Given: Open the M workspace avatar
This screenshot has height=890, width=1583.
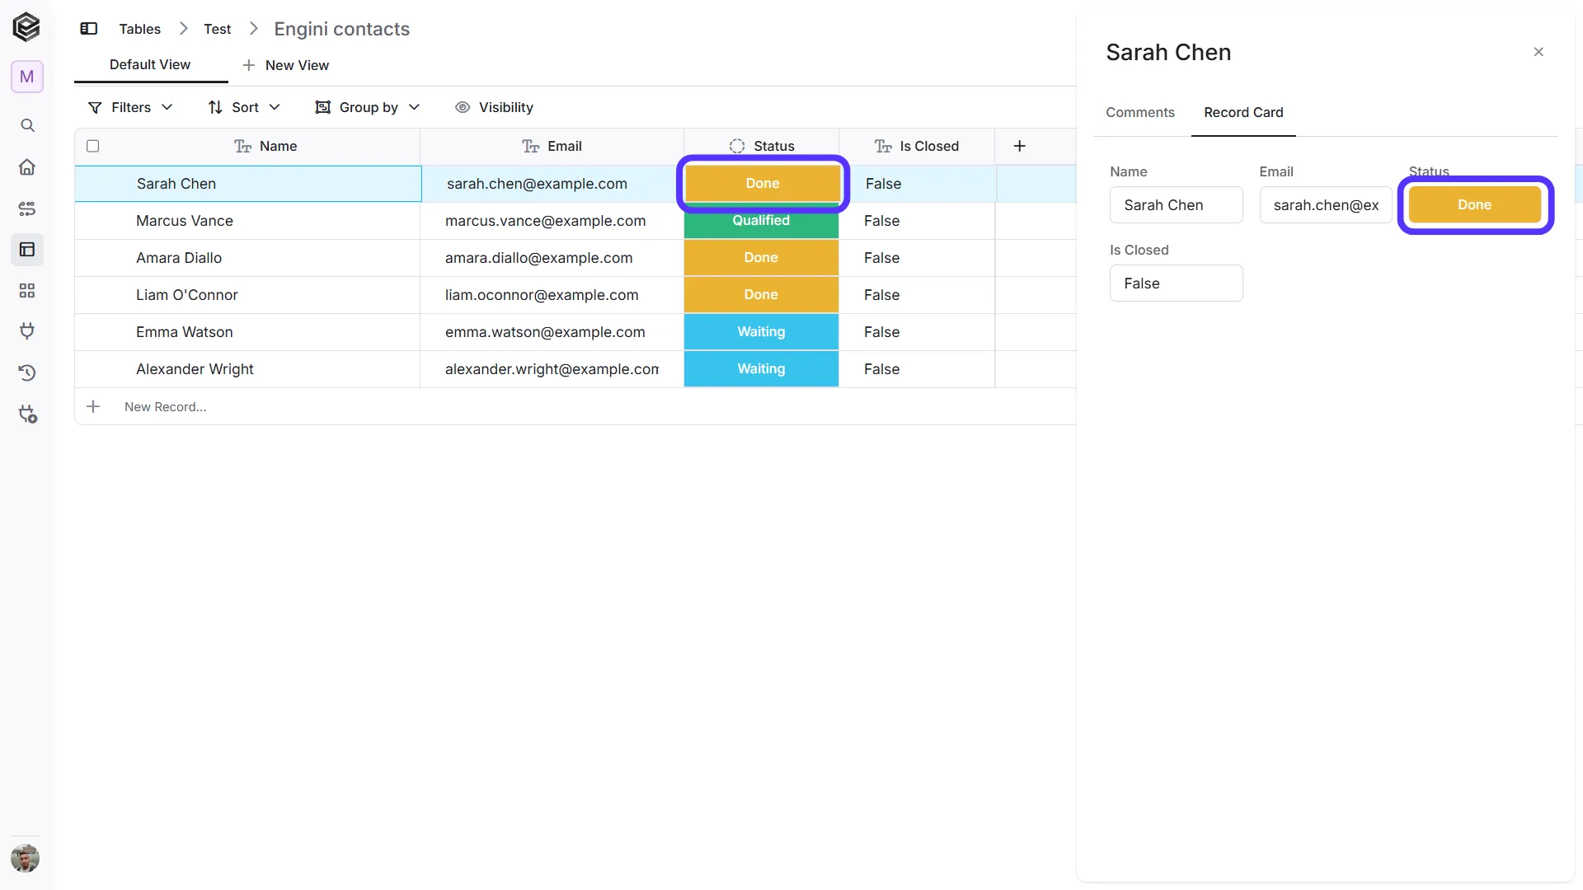Looking at the screenshot, I should pyautogui.click(x=26, y=77).
